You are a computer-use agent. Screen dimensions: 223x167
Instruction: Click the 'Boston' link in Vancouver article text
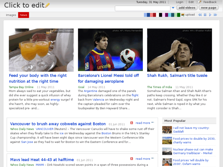(x=106, y=133)
